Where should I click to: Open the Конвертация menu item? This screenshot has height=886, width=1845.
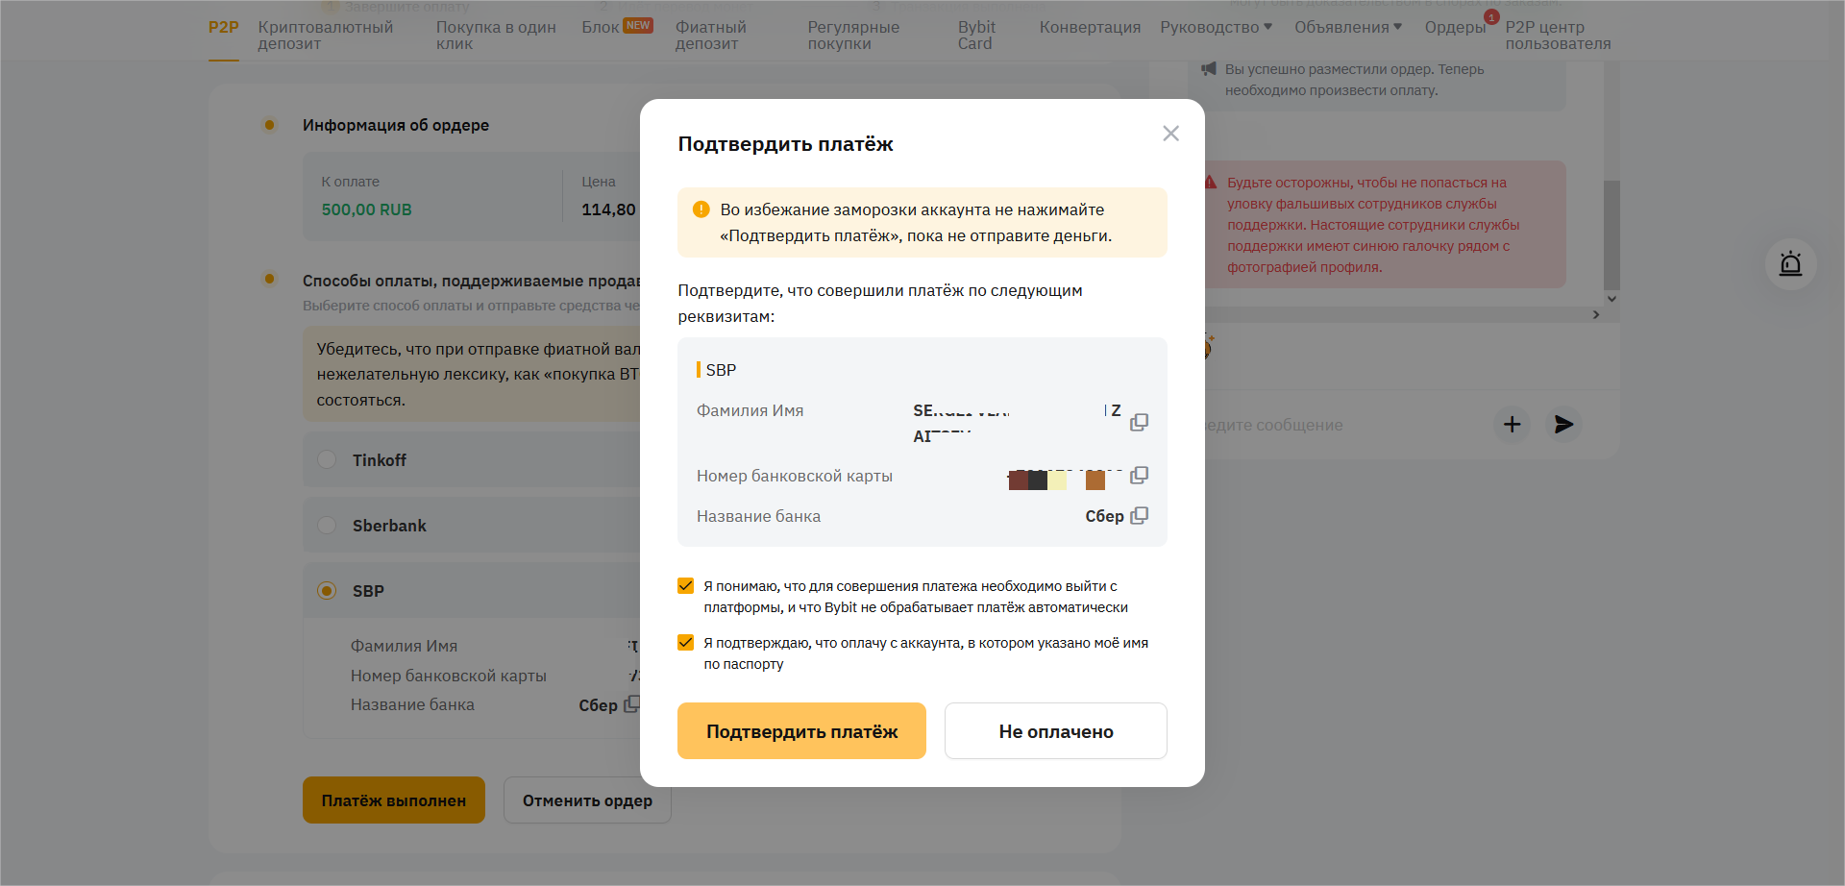1090,27
